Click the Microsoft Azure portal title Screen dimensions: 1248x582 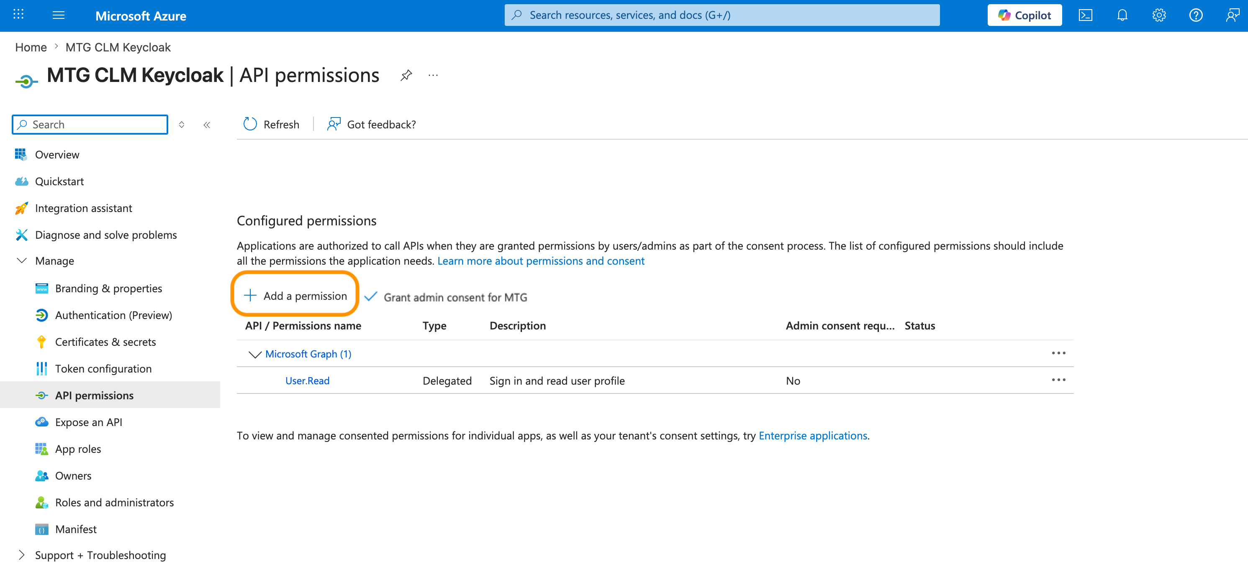[141, 15]
